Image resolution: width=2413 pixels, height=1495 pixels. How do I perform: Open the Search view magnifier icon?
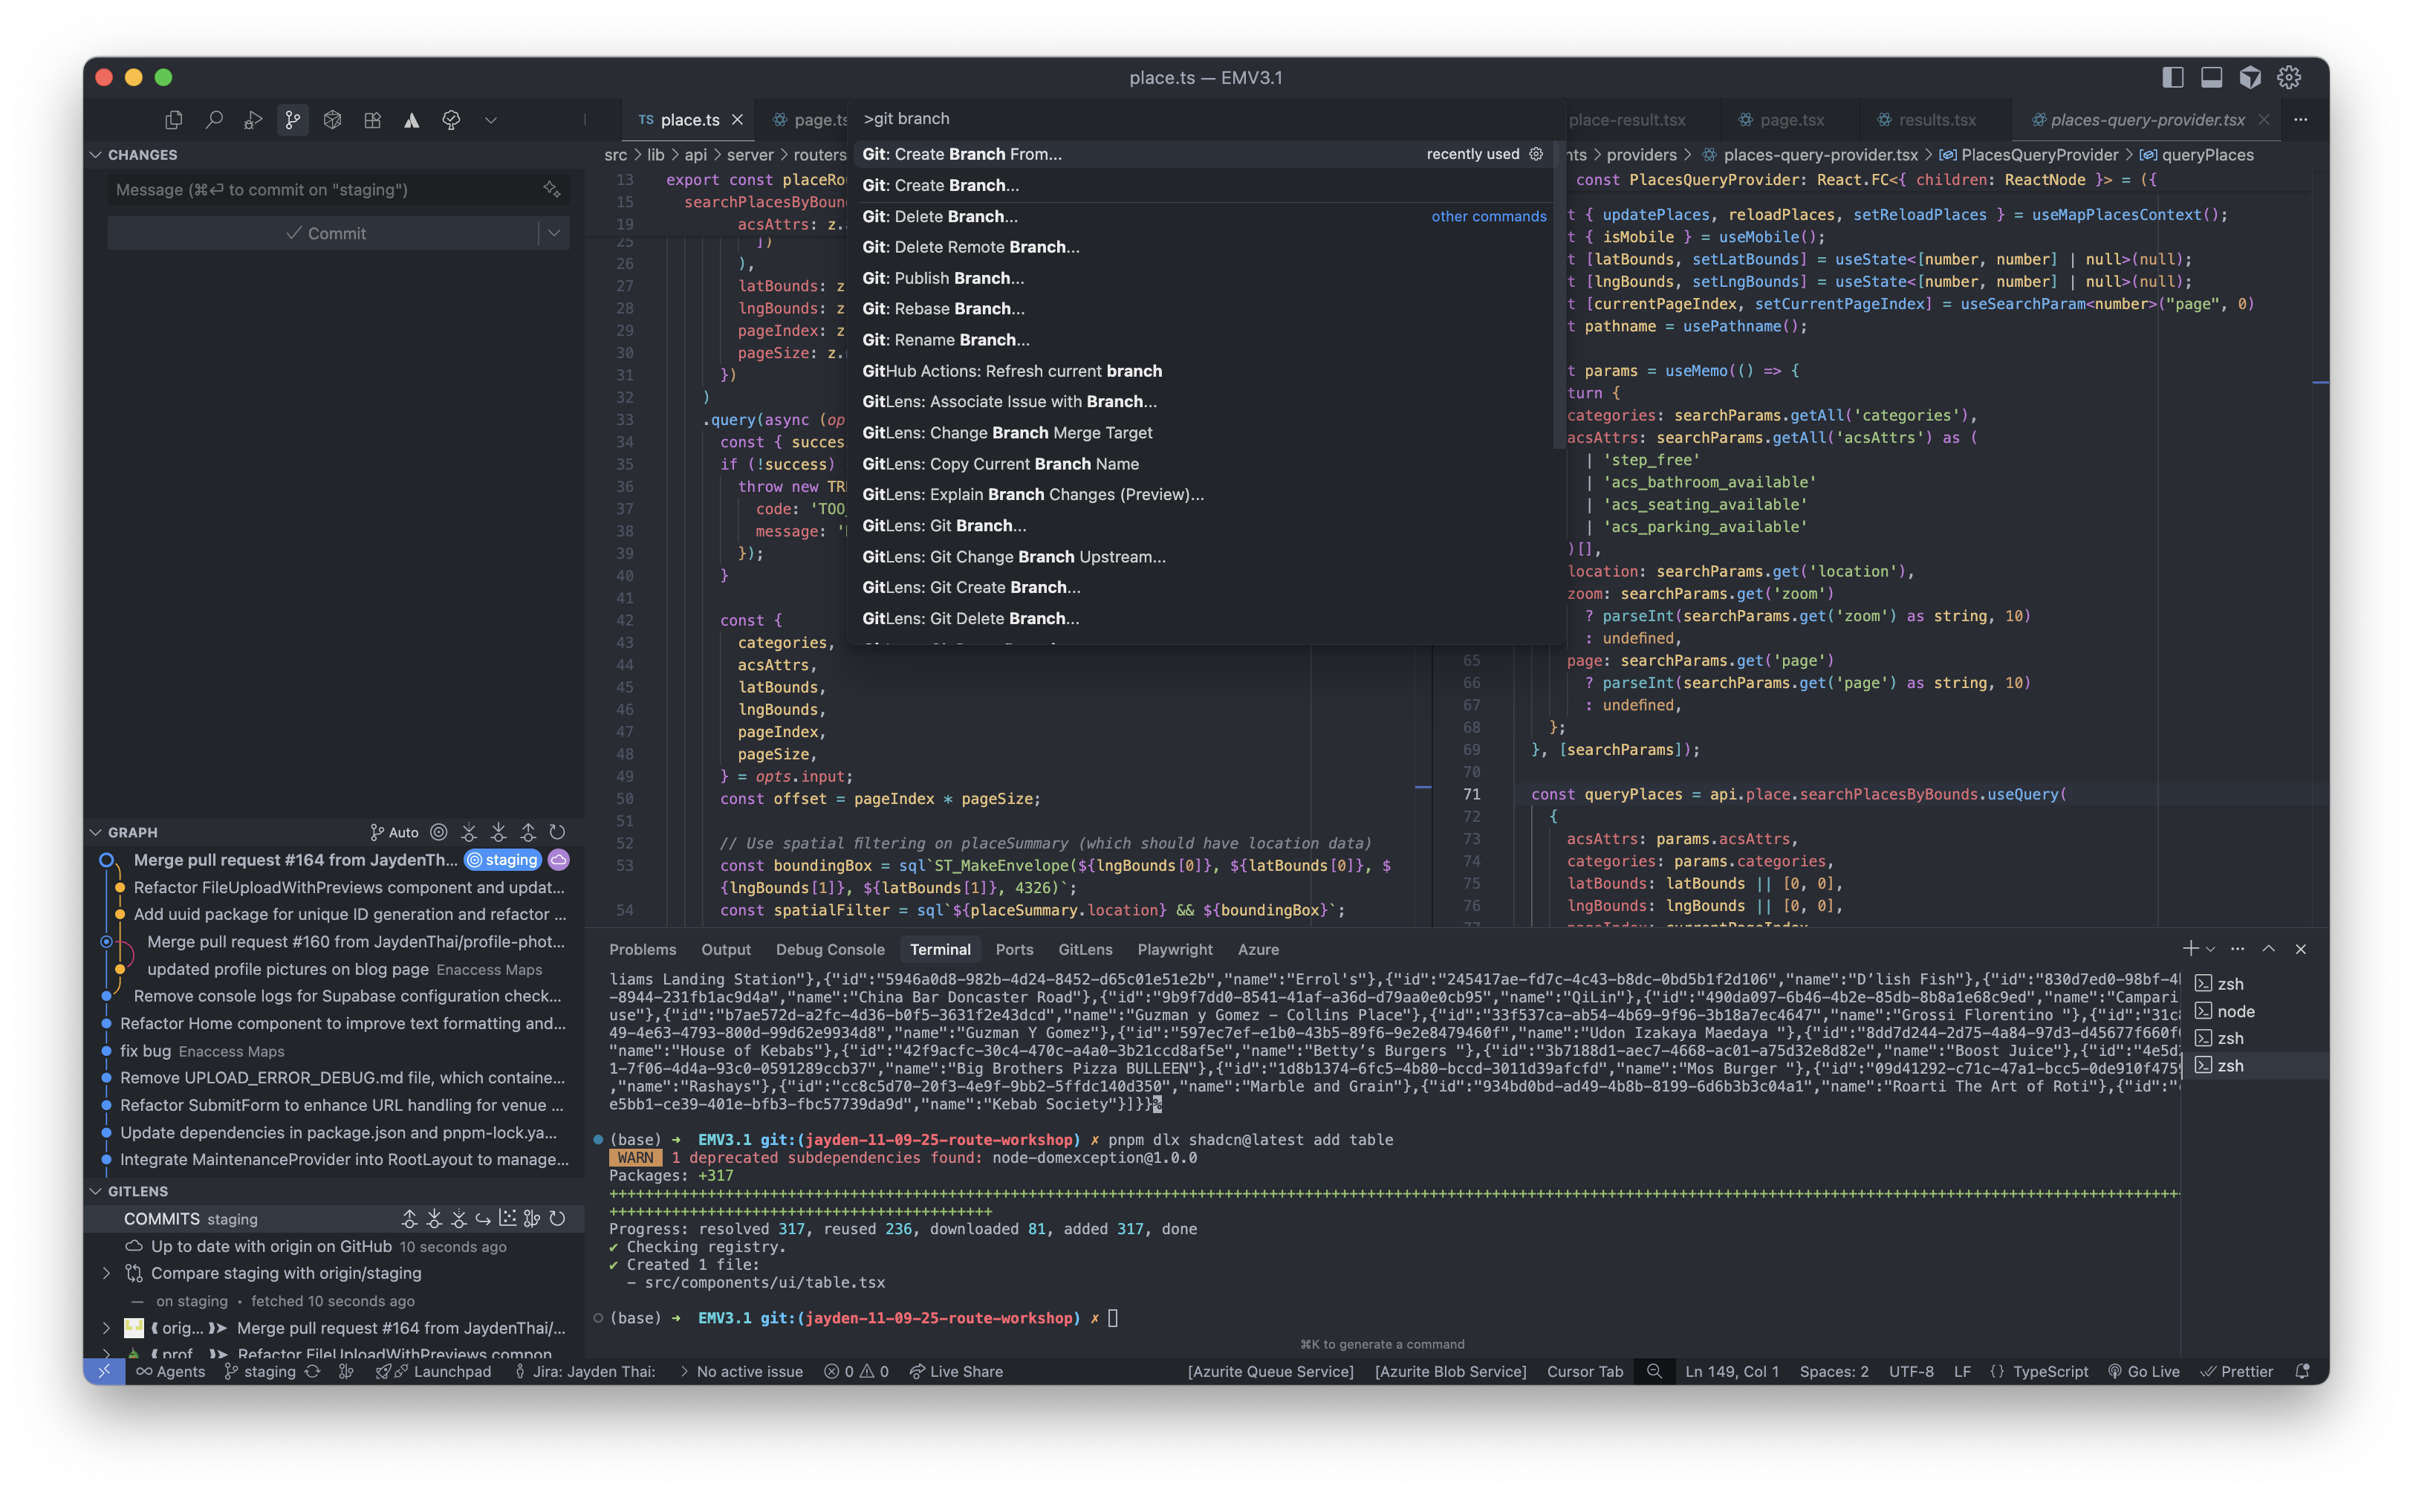point(213,120)
